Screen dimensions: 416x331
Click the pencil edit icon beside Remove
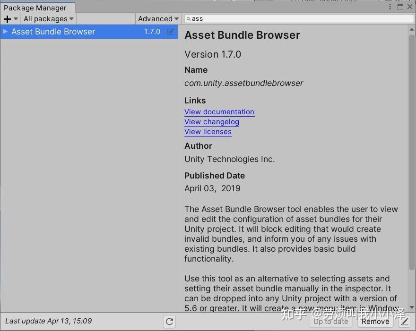[x=405, y=322]
